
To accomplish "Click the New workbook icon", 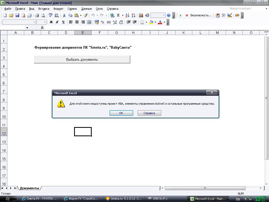I will (5, 15).
